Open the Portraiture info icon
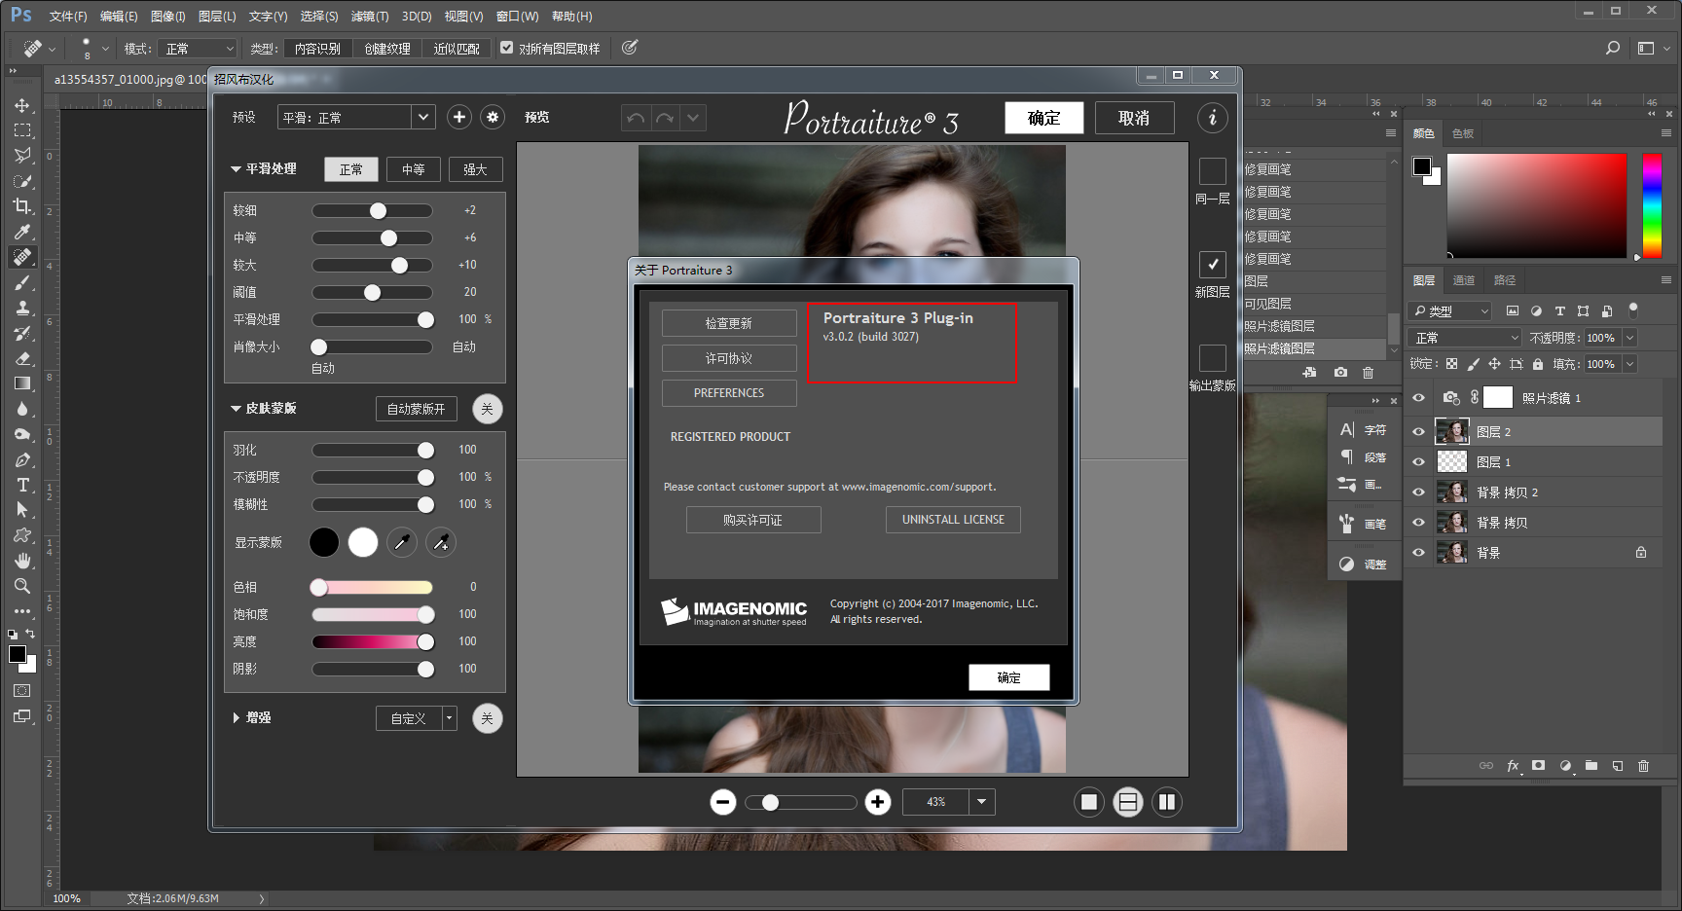 1212,118
